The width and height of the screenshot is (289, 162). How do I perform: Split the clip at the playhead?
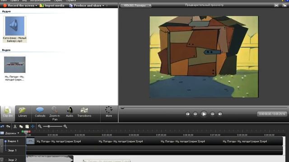coord(33,126)
